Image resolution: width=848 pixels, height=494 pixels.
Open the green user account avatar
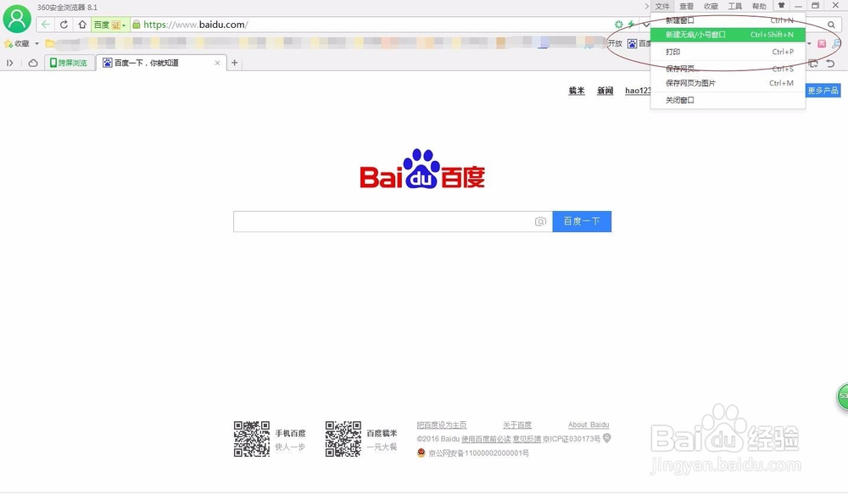coord(16,19)
